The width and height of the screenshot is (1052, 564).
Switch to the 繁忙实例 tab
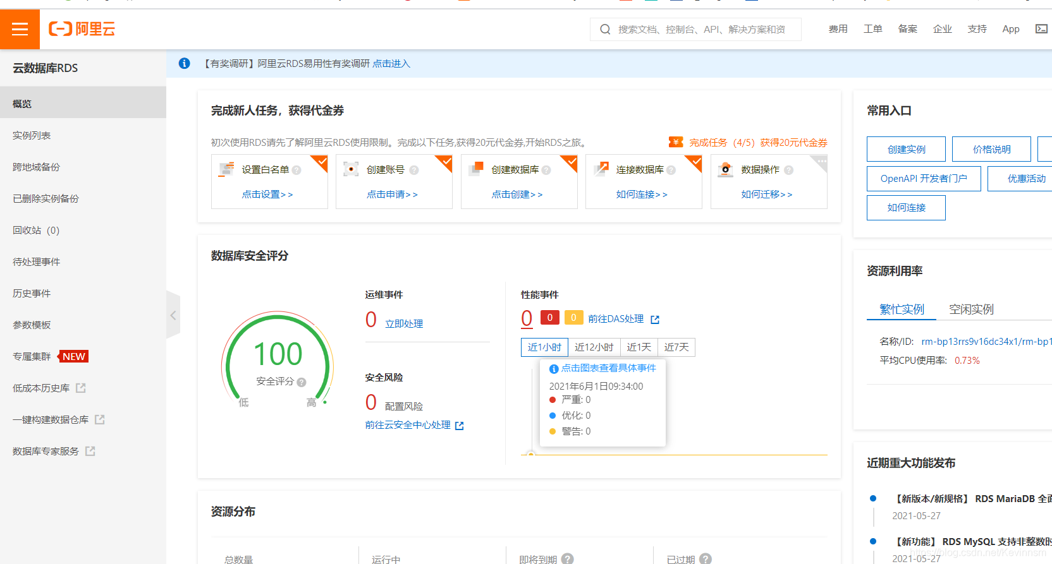(x=902, y=309)
